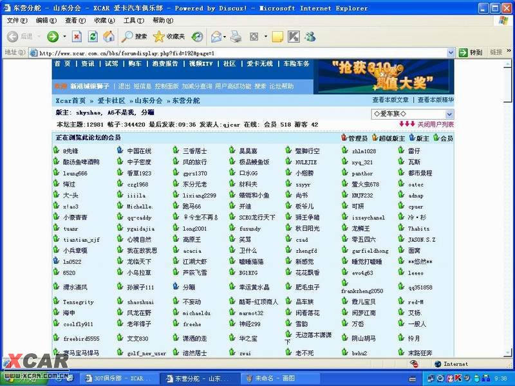Print the page using the printer icon

click(236, 37)
